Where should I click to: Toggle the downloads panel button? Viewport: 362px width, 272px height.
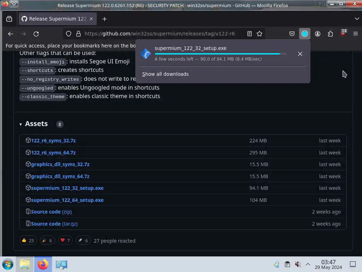click(x=304, y=34)
